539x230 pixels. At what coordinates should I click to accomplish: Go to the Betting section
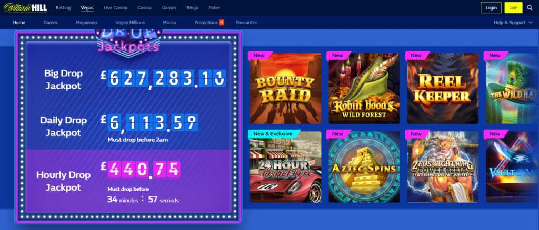[63, 7]
